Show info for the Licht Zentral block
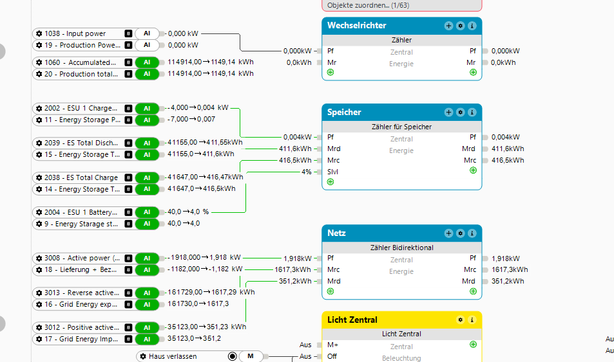 coord(472,320)
